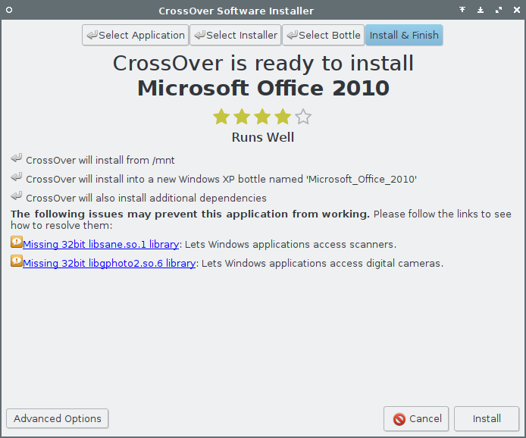Click the Microsoft Office 2010 heading
This screenshot has width=526, height=438.
pos(263,88)
